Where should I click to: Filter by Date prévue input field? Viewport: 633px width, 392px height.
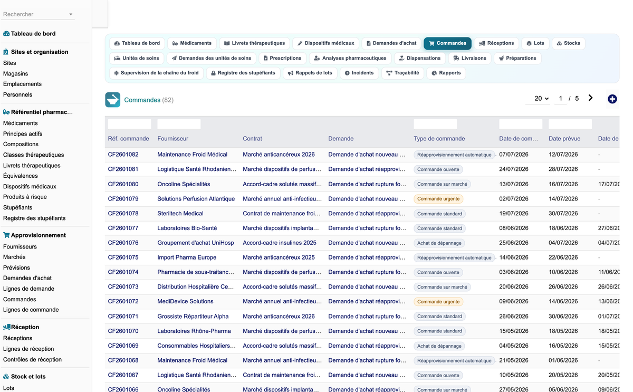coord(570,124)
